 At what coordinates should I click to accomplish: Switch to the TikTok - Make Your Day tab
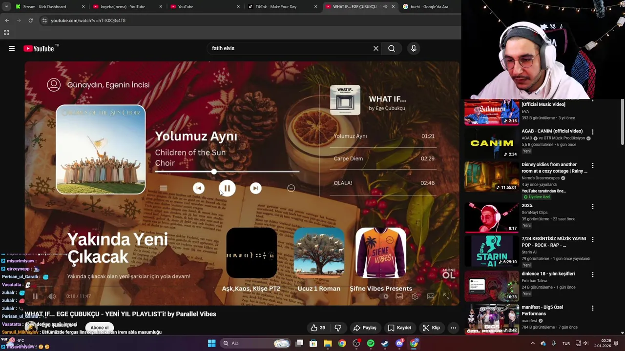(x=282, y=7)
